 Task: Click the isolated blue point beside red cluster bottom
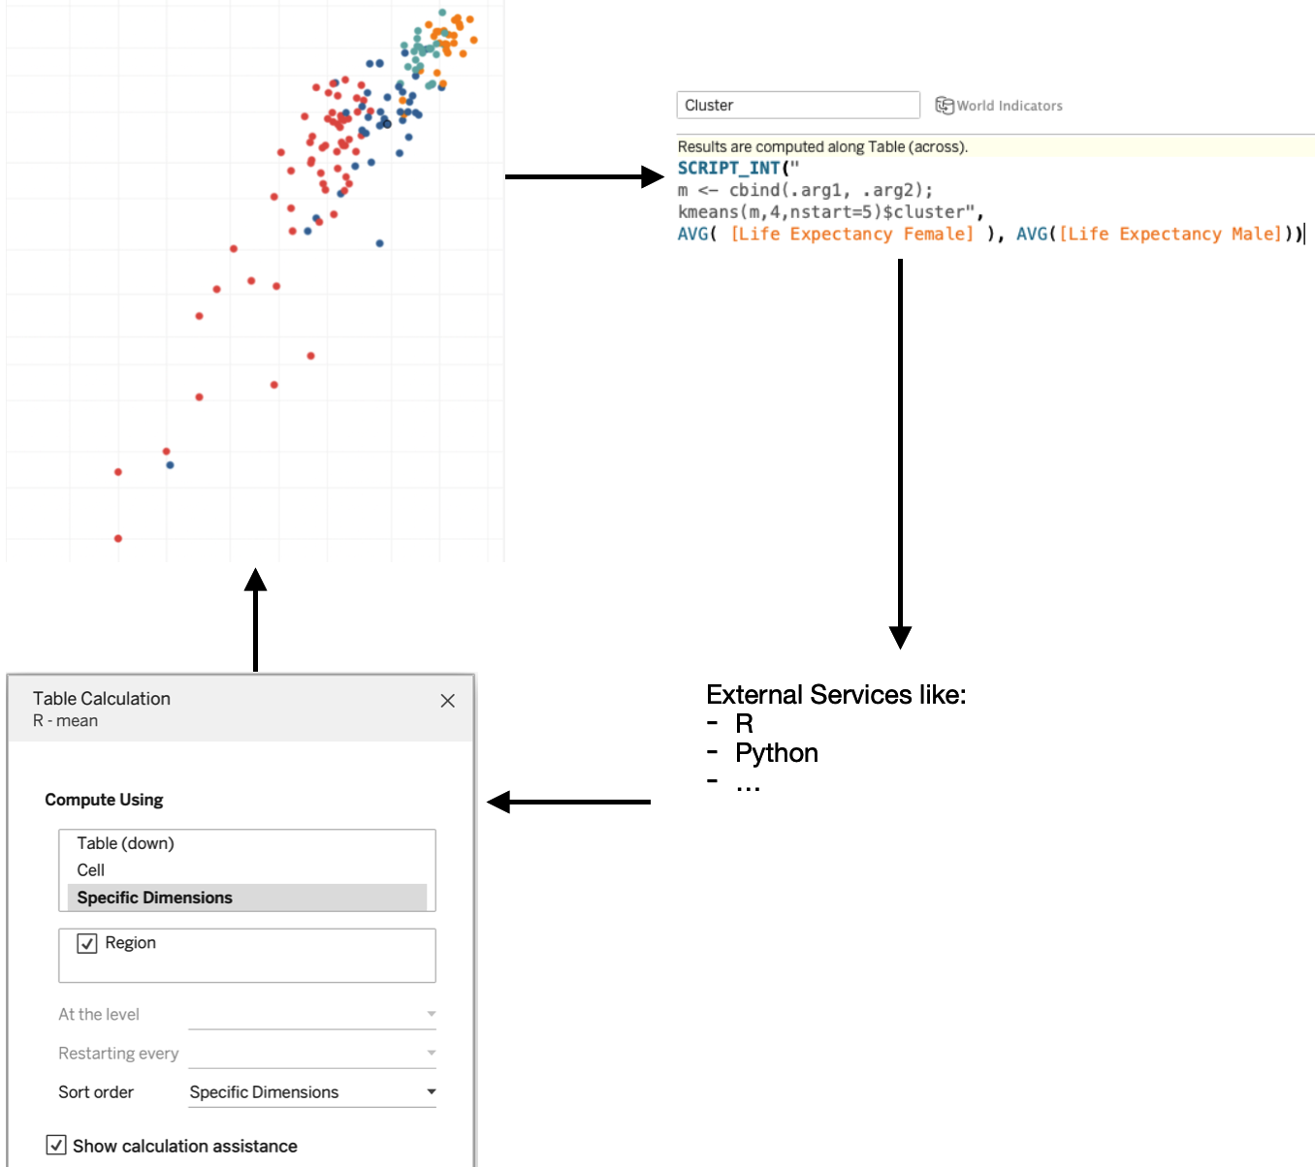(170, 465)
